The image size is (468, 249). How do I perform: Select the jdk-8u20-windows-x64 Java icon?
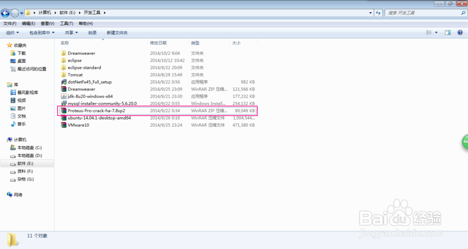(63, 96)
